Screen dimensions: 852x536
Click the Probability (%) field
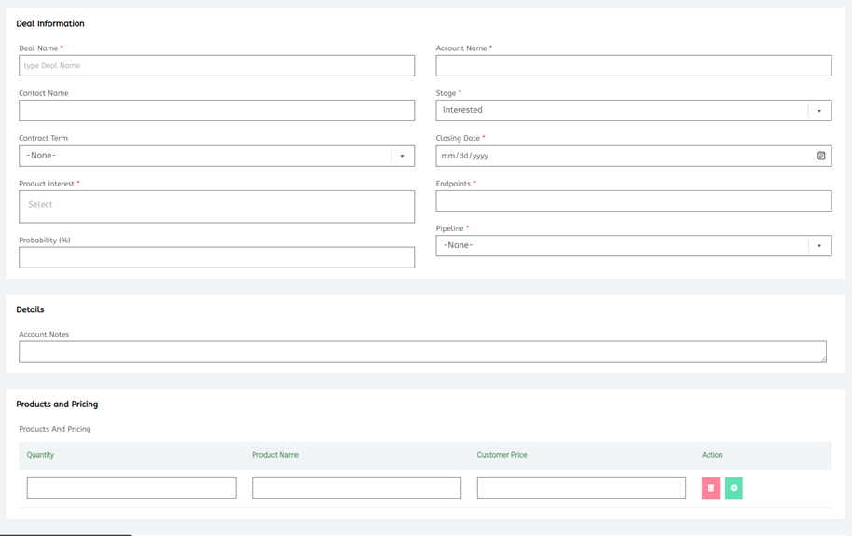click(216, 257)
